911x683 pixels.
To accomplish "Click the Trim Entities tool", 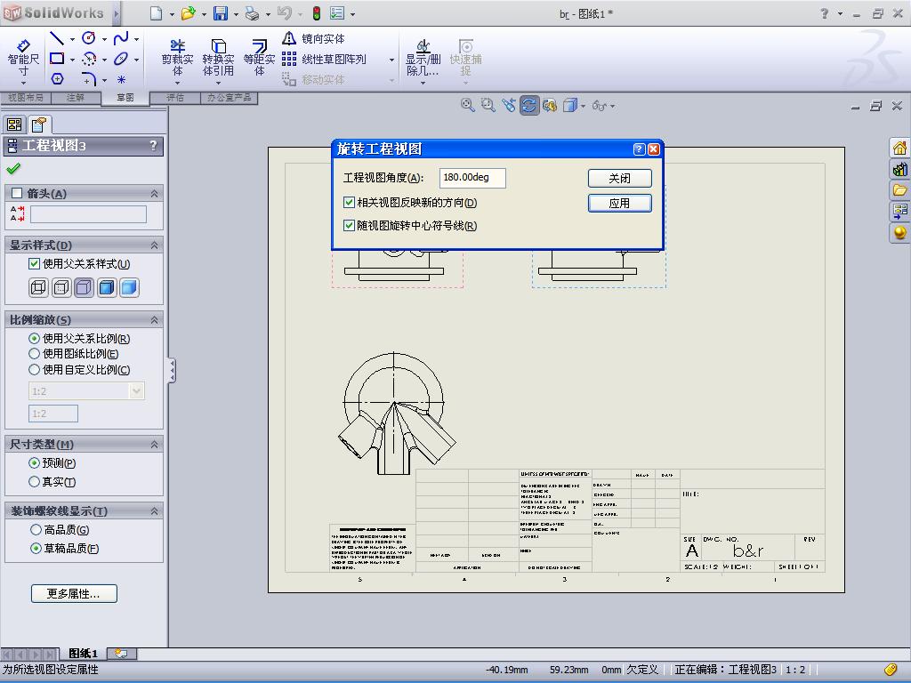I will pyautogui.click(x=177, y=58).
